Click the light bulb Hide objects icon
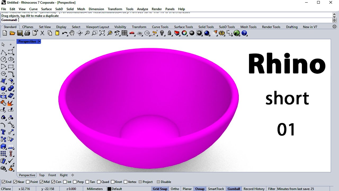The image size is (339, 191). (162, 33)
